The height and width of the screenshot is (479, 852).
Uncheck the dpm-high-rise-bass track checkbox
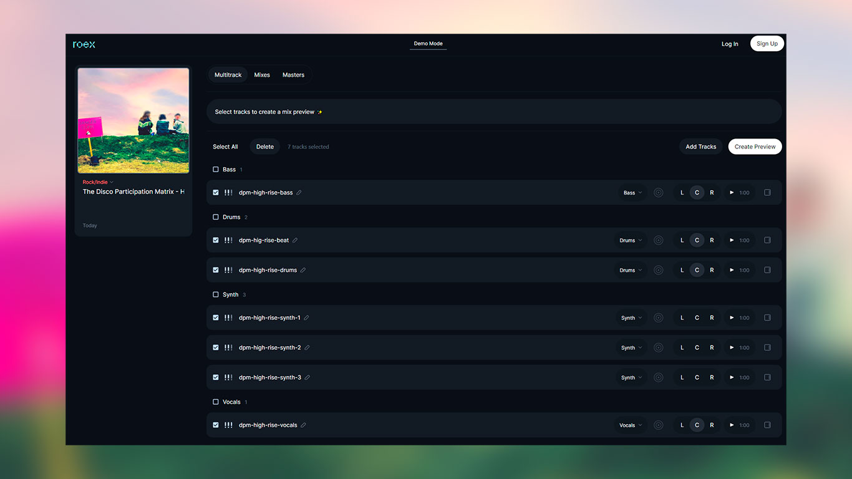(216, 193)
